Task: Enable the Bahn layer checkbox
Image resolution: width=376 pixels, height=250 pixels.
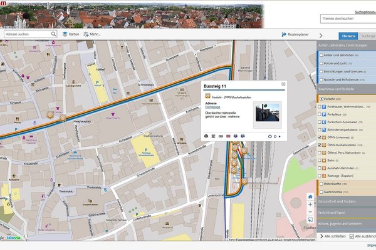Action: (x=320, y=160)
